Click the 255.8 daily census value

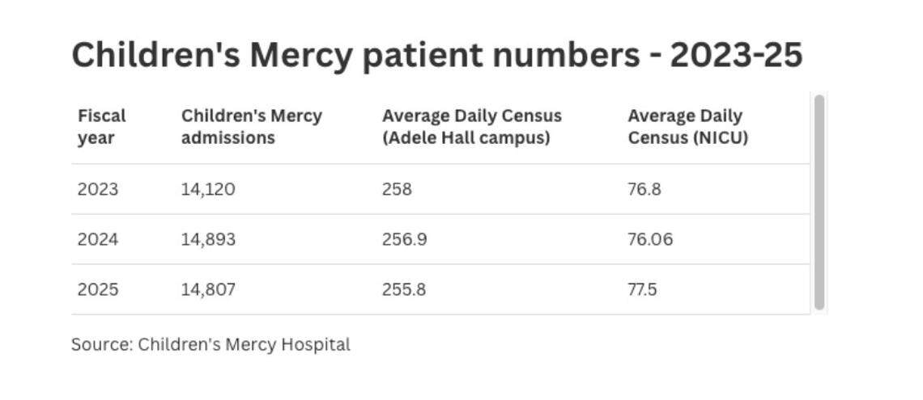click(403, 289)
